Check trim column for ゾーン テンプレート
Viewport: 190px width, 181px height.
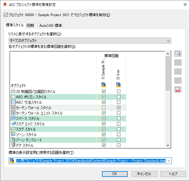[x=119, y=140]
